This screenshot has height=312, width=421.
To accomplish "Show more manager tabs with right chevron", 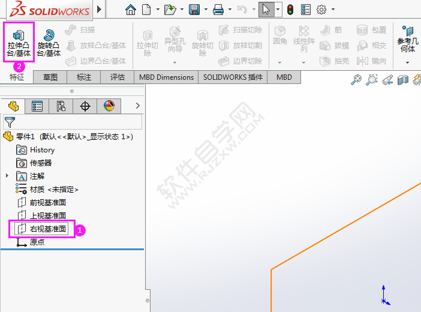I will click(x=138, y=106).
